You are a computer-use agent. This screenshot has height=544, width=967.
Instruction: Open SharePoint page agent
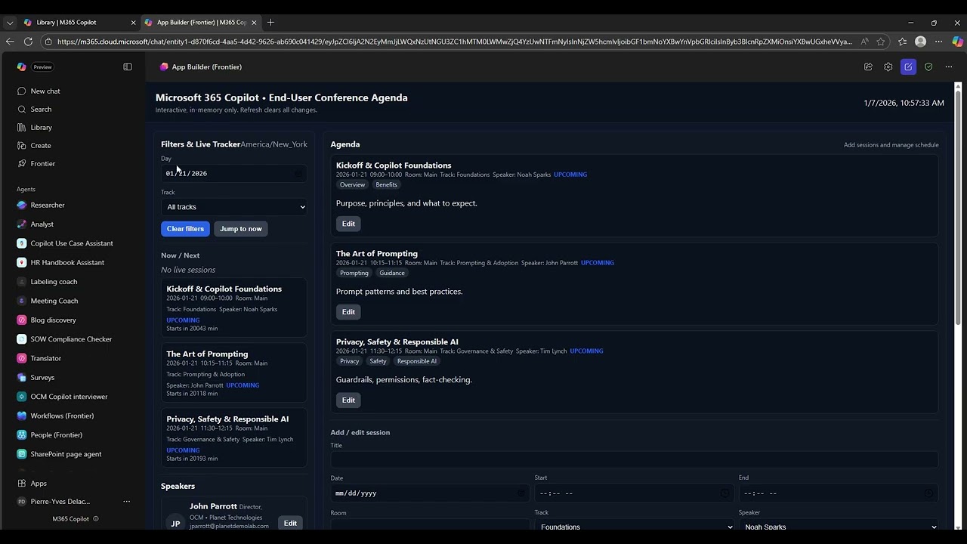(x=66, y=454)
